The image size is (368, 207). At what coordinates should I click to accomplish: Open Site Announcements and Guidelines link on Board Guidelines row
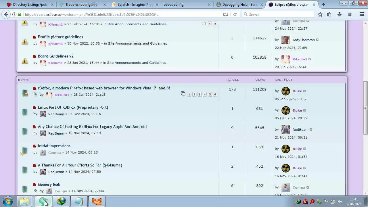pos(137,63)
